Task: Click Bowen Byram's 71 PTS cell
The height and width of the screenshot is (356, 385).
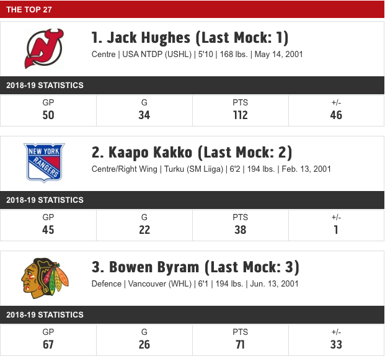Action: pos(241,340)
